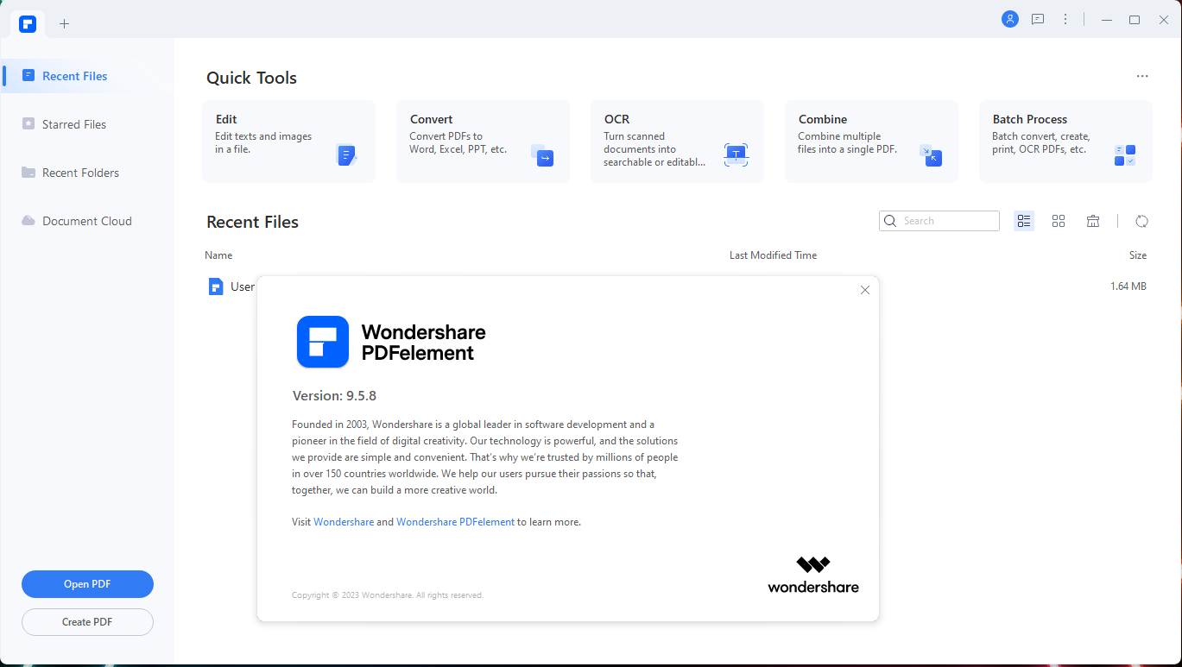Screen dimensions: 1182x667
Task: Click the Batch Process grid icon
Action: [x=1125, y=155]
